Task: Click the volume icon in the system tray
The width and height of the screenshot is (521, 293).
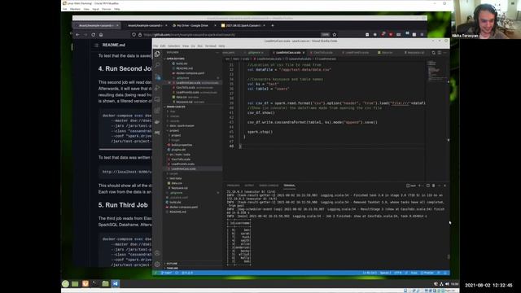Action: tap(447, 284)
